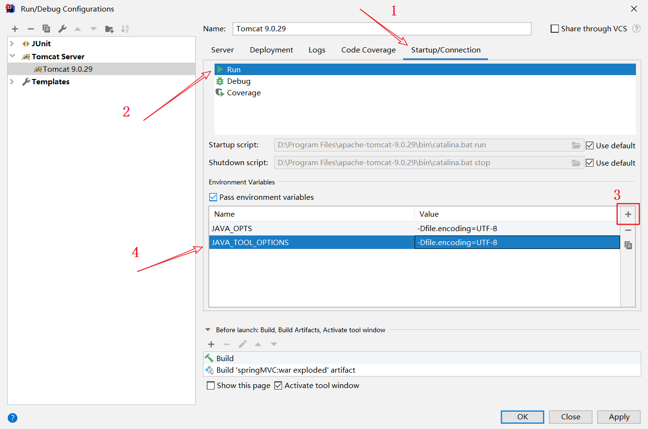Toggle Share through VCS checkbox

pyautogui.click(x=554, y=29)
